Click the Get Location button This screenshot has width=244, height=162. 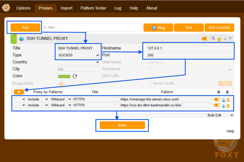coord(219,28)
